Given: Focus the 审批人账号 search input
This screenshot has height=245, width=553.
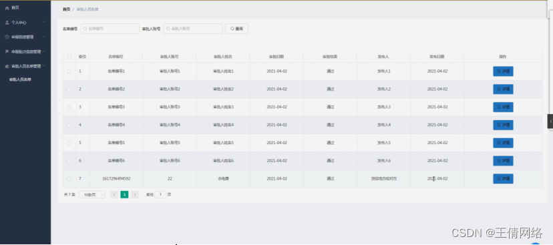Looking at the screenshot, I should (x=192, y=29).
